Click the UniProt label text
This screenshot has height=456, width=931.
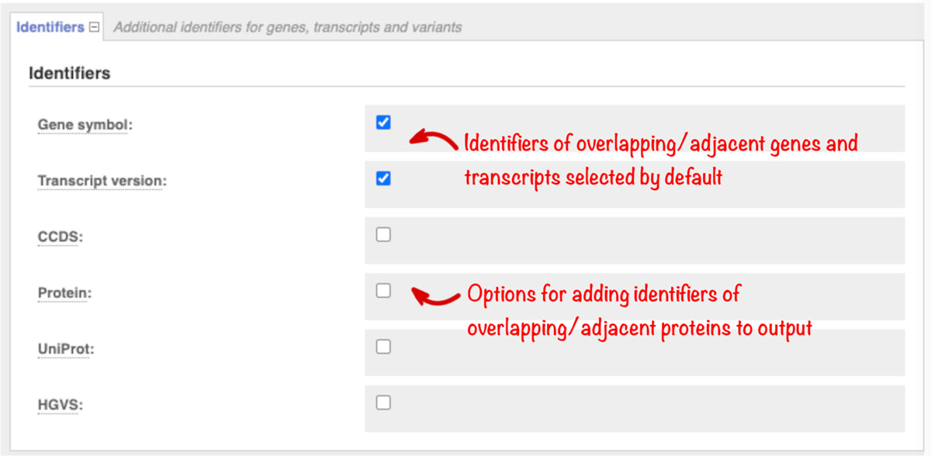[66, 350]
